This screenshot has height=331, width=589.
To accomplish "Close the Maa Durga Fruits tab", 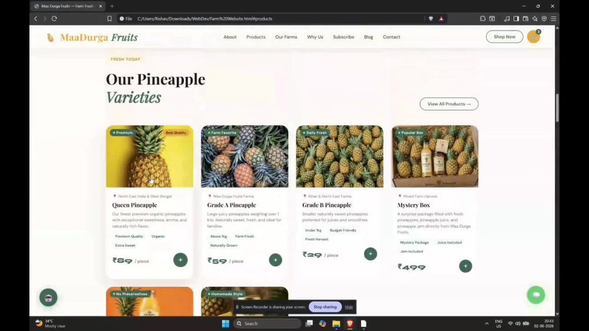I will pyautogui.click(x=100, y=6).
